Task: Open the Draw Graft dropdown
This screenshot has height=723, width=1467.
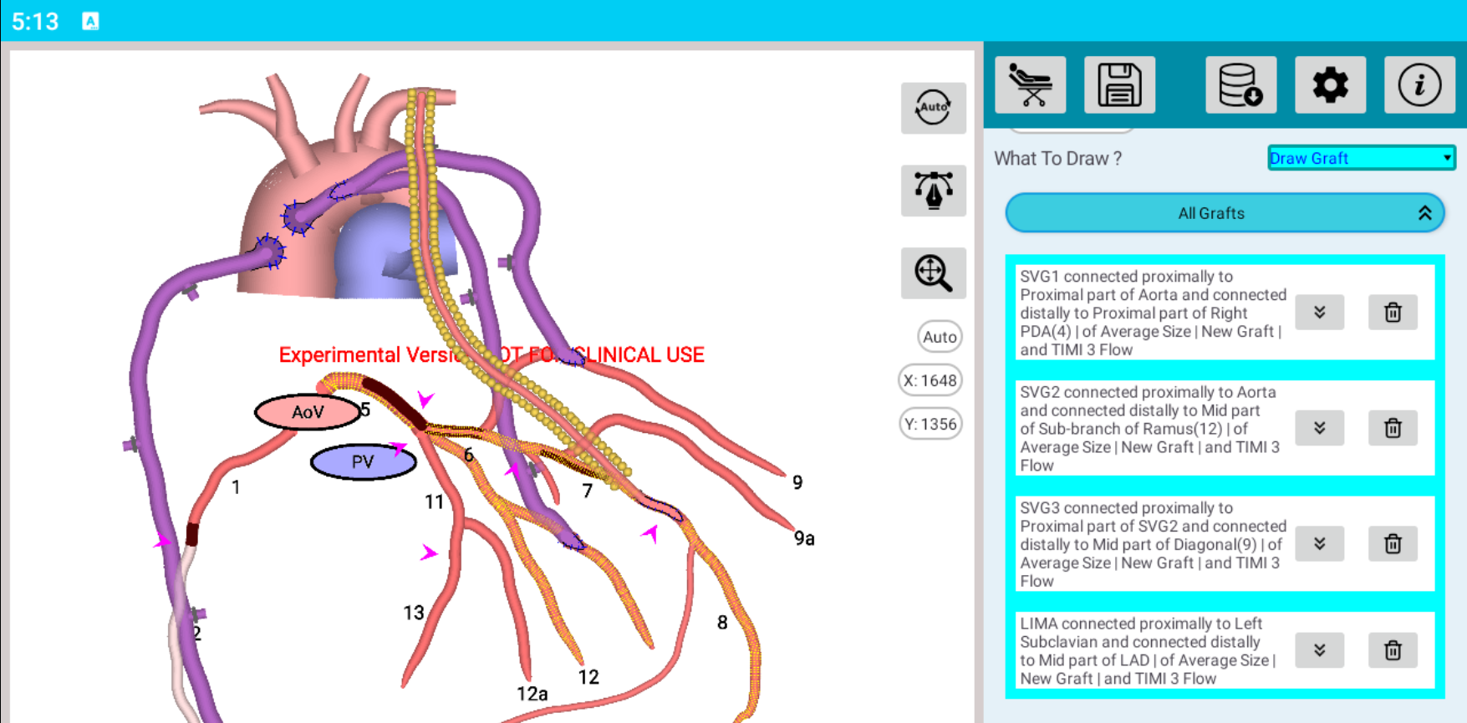Action: pos(1361,158)
